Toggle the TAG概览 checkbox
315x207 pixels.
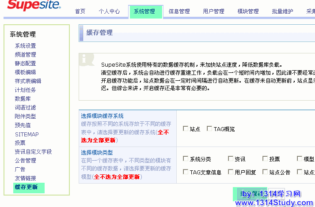(209, 129)
